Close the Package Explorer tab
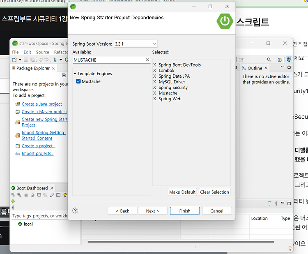 point(53,68)
